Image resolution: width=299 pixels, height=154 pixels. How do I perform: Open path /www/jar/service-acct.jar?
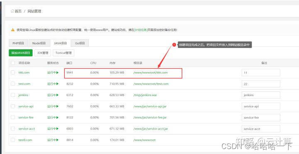pyautogui.click(x=150, y=129)
